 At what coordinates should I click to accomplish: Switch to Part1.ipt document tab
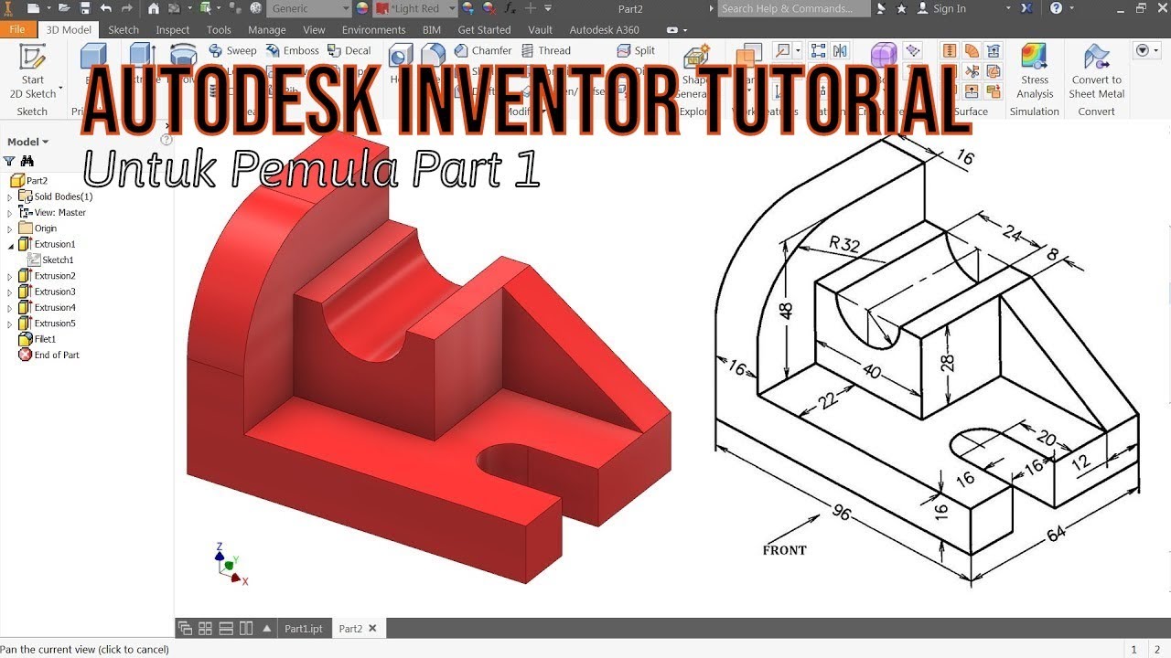[x=303, y=629]
